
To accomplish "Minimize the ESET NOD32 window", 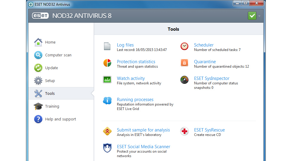I will tap(237, 3).
